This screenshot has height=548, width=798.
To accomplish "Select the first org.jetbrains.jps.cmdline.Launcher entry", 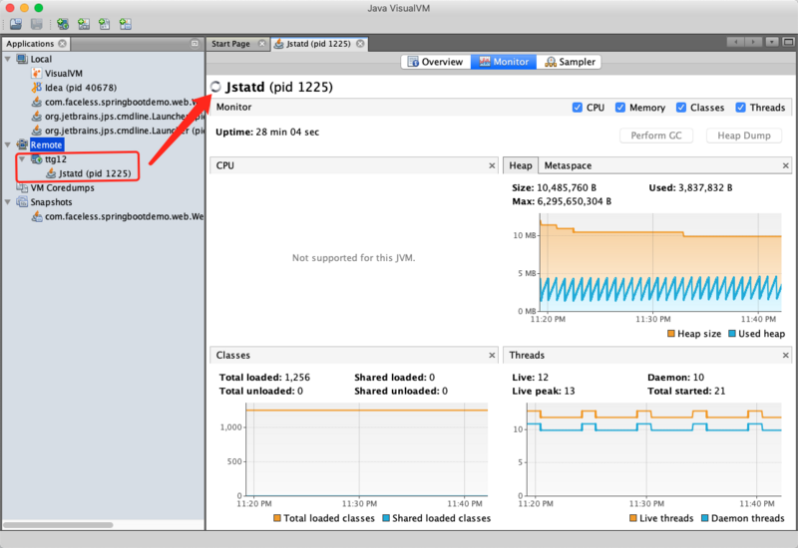I will 118,116.
